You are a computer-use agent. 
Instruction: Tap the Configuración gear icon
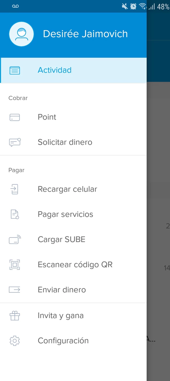coord(15,340)
